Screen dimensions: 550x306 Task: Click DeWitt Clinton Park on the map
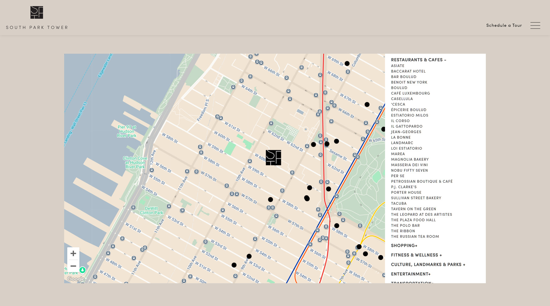click(152, 211)
